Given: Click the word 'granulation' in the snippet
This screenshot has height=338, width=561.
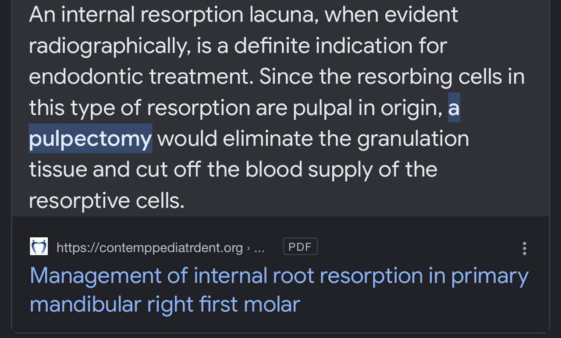Looking at the screenshot, I should pyautogui.click(x=413, y=139).
